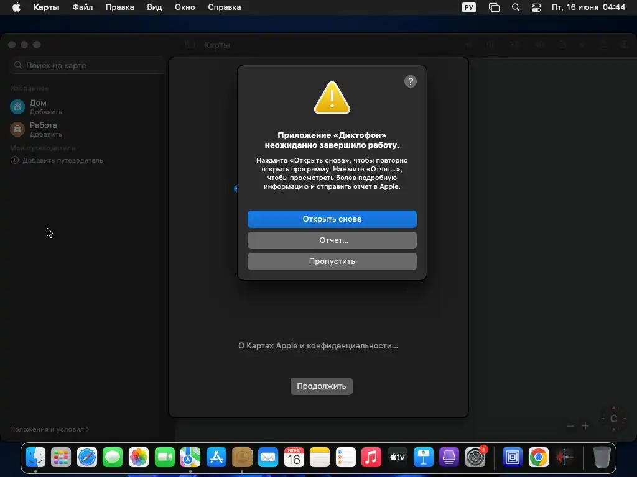Launch FaceTime from the Dock
The width and height of the screenshot is (637, 477).
(x=164, y=458)
